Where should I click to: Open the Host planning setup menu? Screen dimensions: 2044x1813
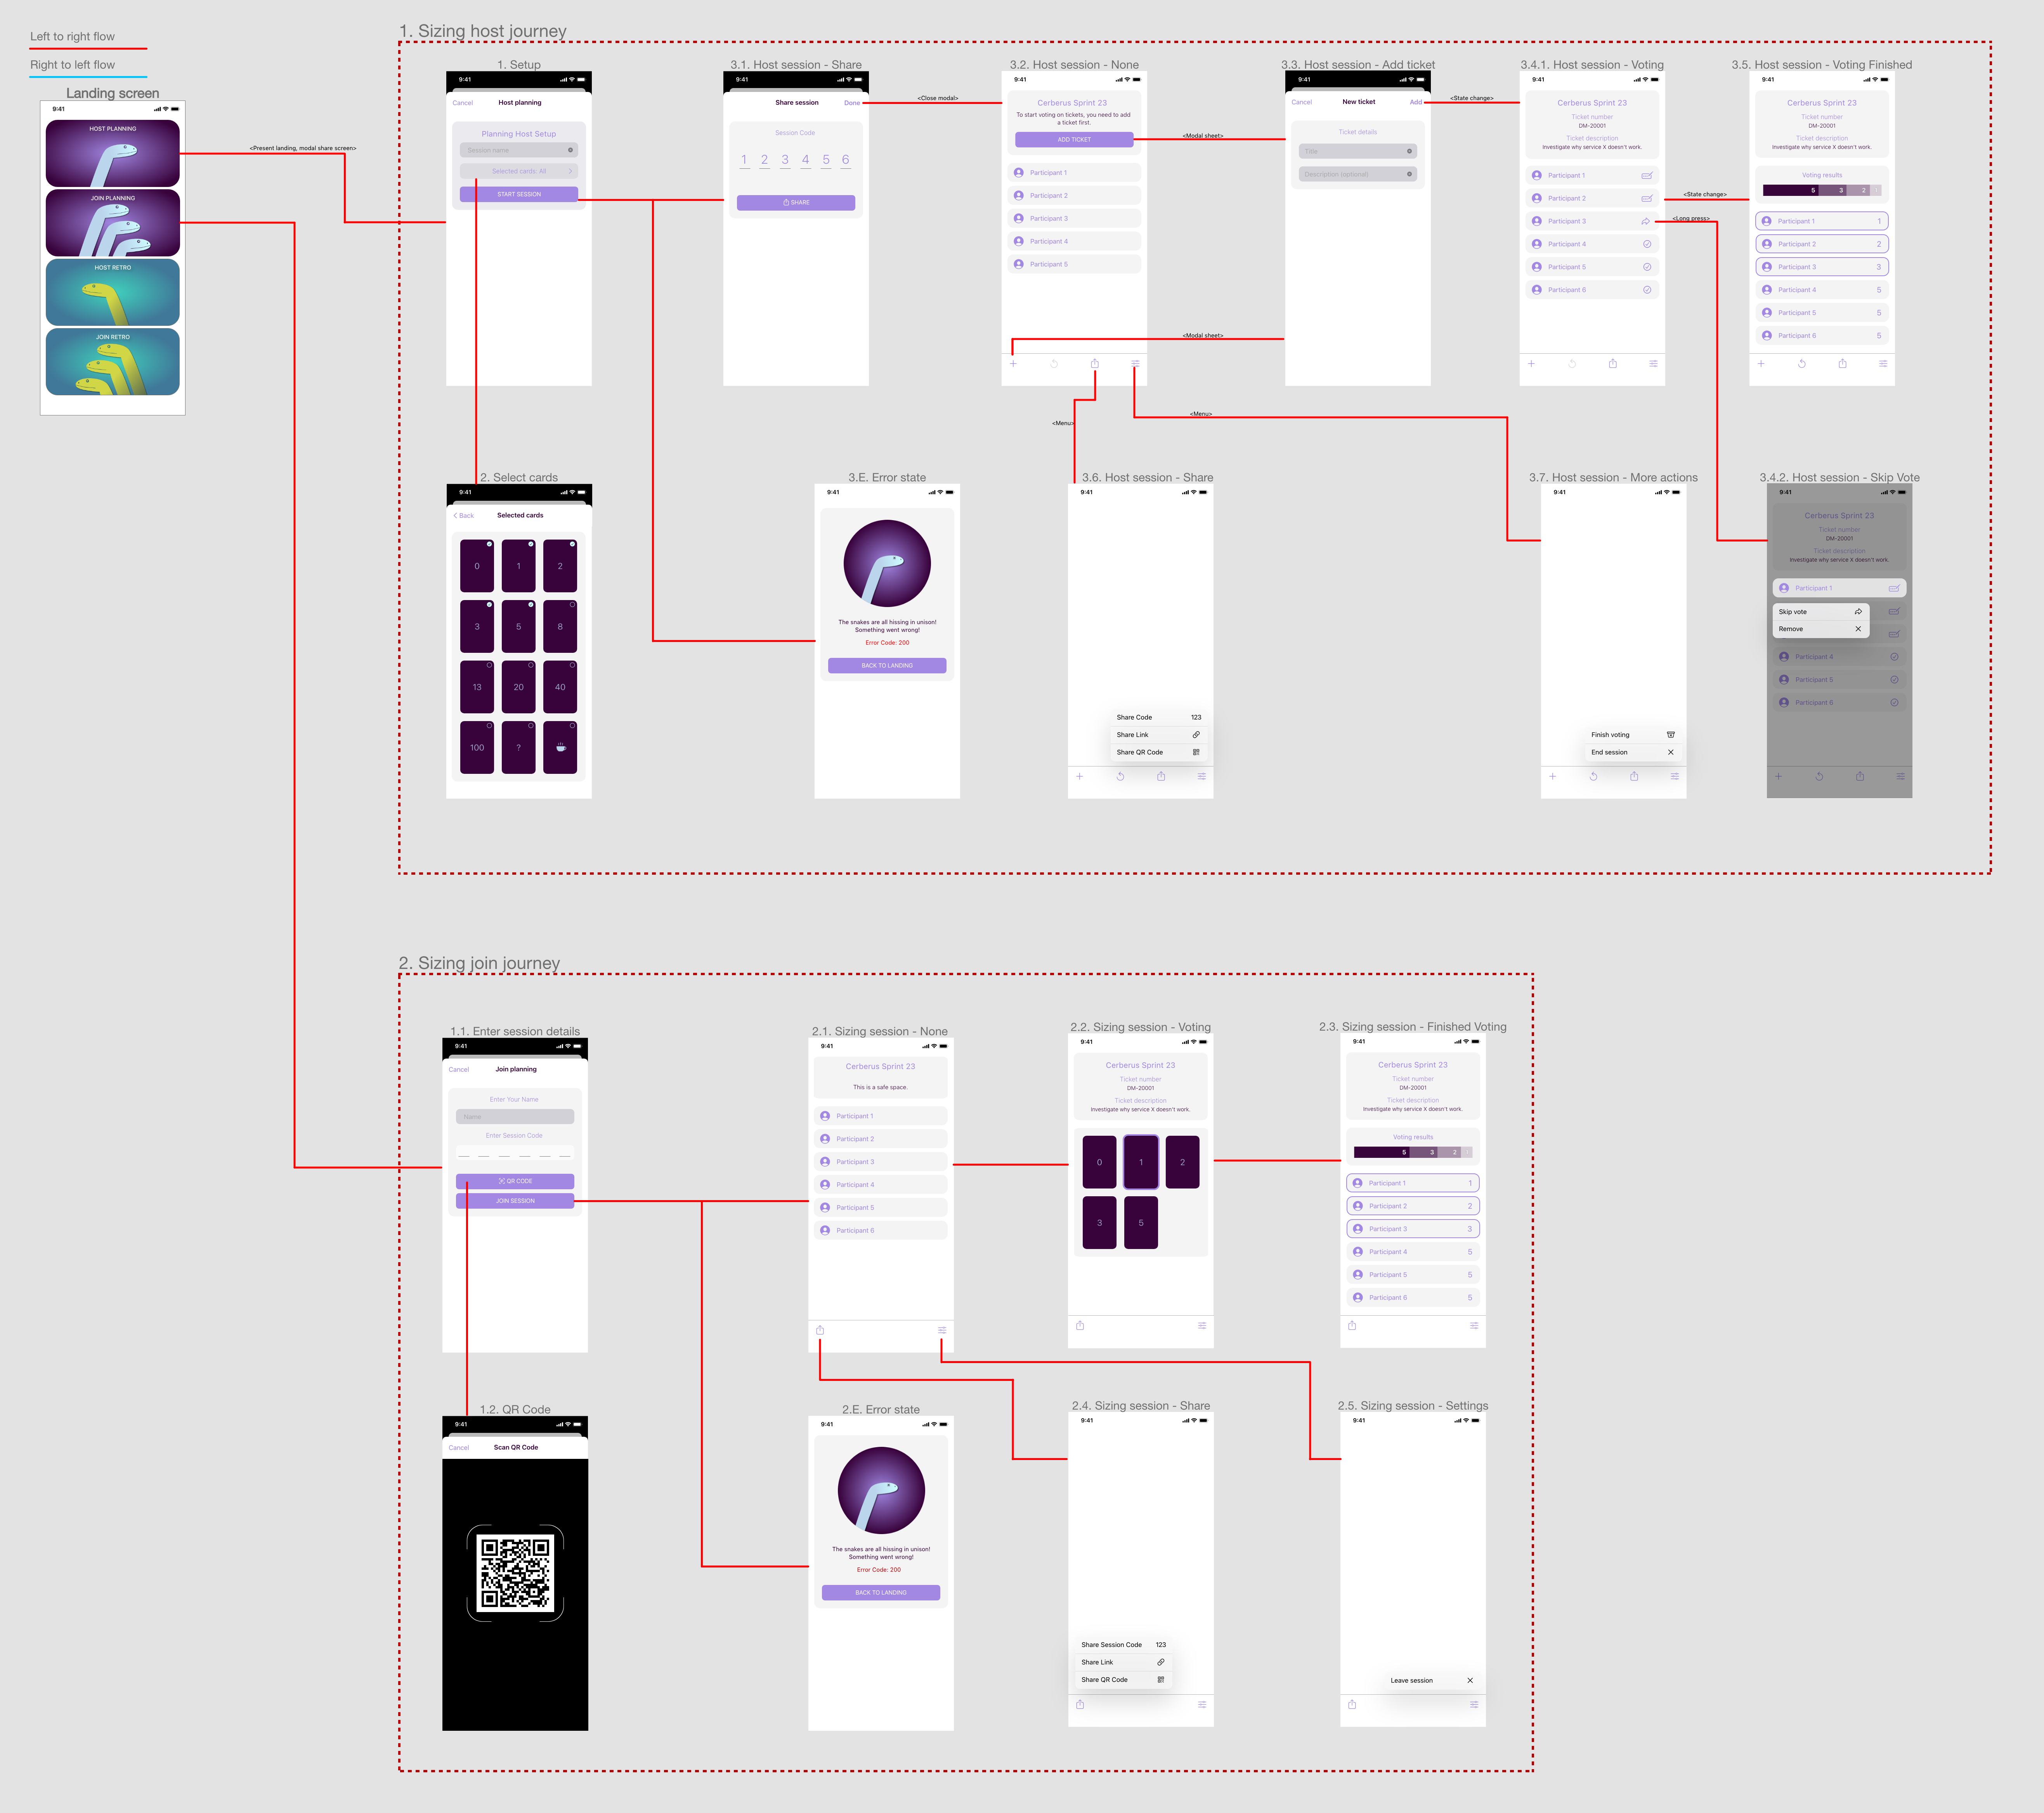tap(112, 151)
